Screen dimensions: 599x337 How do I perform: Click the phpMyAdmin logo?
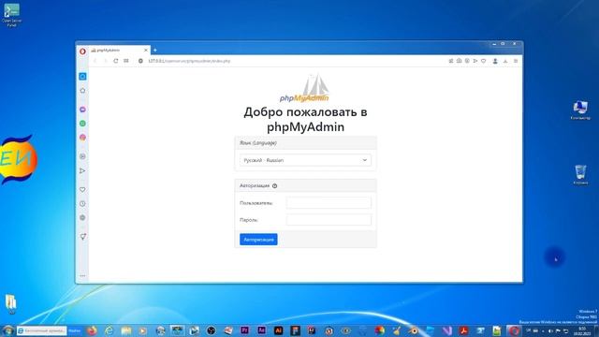[x=304, y=89]
